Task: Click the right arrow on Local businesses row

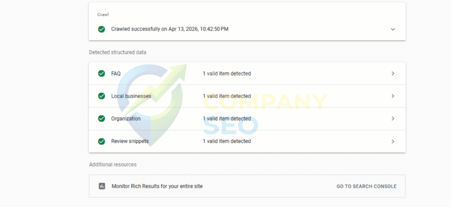Action: point(393,96)
